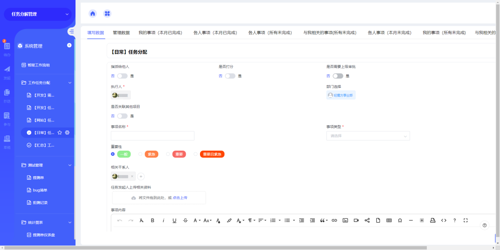Insert a table in the editor

pos(389,220)
